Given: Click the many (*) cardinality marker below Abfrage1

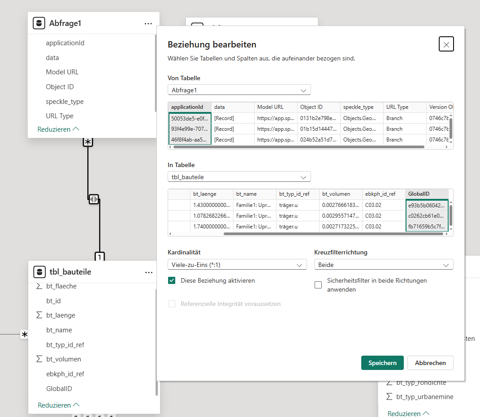Looking at the screenshot, I should pyautogui.click(x=88, y=142).
